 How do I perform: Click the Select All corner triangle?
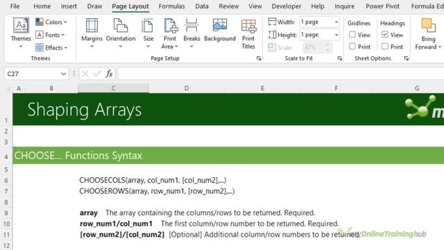pos(8,89)
